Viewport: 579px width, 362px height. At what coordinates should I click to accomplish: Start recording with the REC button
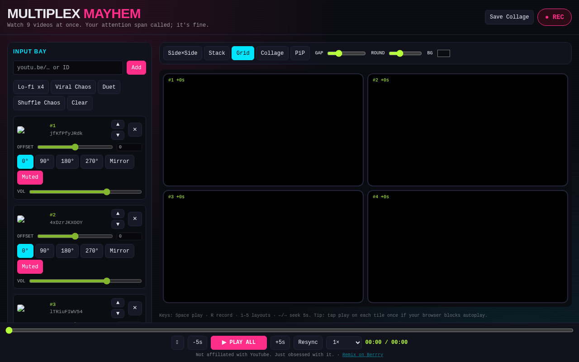pyautogui.click(x=555, y=17)
